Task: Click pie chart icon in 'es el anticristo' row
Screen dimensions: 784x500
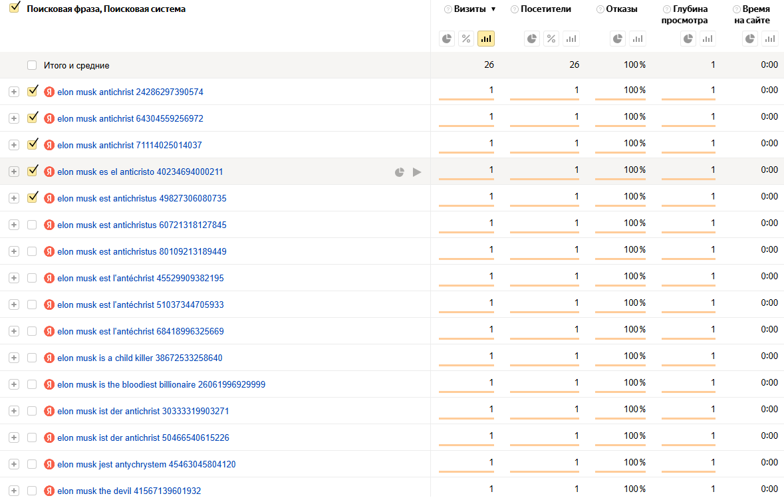Action: [399, 172]
